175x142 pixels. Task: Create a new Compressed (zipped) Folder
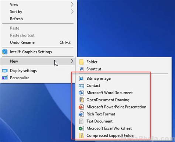click(123, 135)
